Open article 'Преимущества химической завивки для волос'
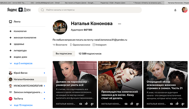This screenshot has width=189, height=109. [120, 84]
